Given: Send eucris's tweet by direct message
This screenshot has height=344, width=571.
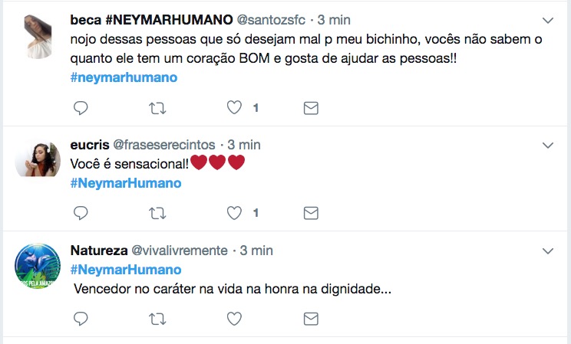Looking at the screenshot, I should coord(311,212).
